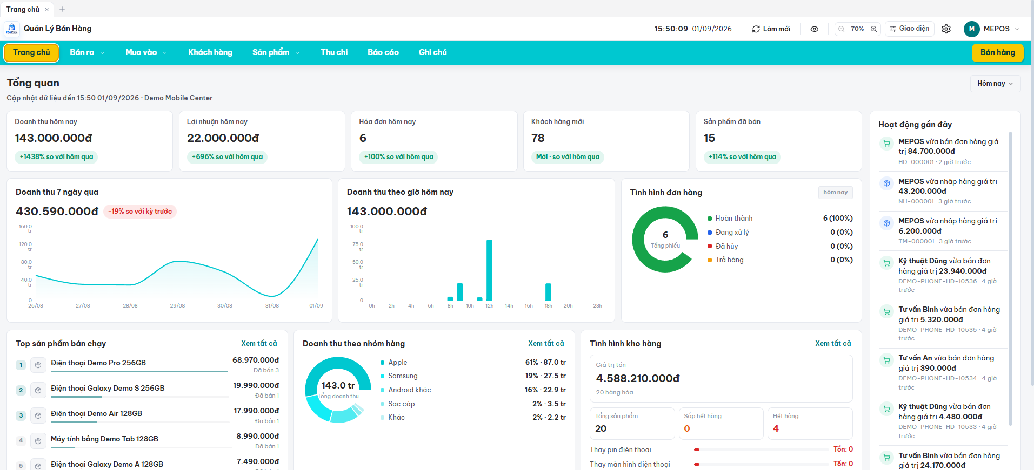Click the Tổng sản phẩm stock tile
The height and width of the screenshot is (470, 1034).
click(632, 424)
